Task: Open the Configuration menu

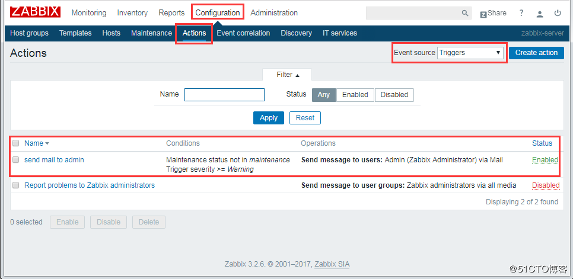Action: 218,13
